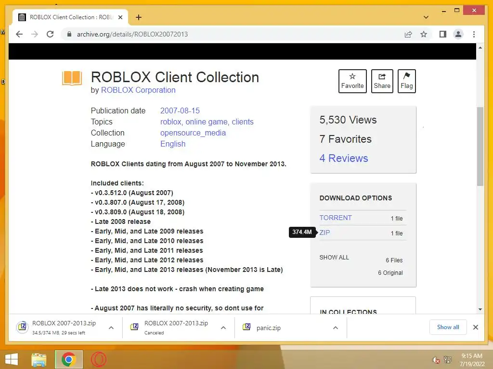This screenshot has height=369, width=493.
Task: Open the 2007-08-15 publication date link
Action: [180, 111]
